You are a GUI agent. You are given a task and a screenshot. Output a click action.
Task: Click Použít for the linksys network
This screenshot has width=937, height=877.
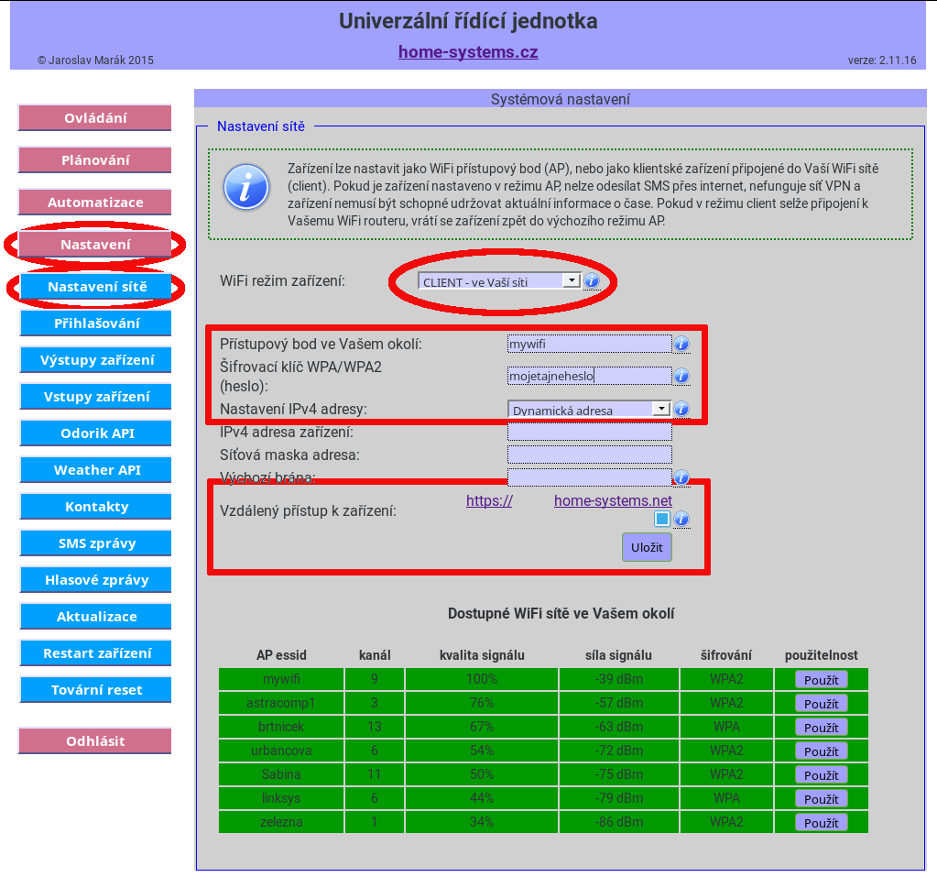[x=821, y=799]
